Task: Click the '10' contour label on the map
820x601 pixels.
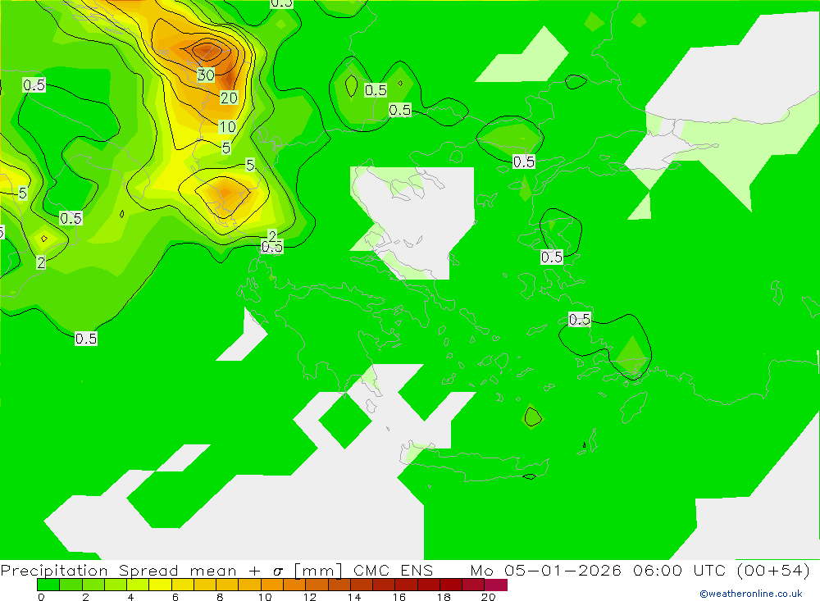Action: 227,126
